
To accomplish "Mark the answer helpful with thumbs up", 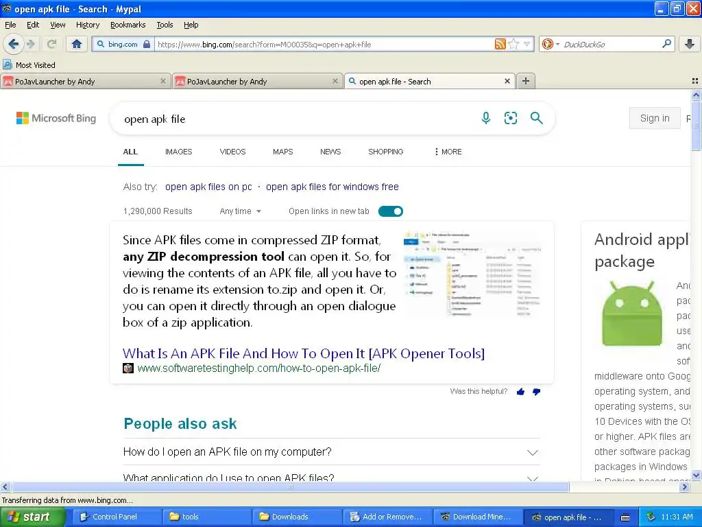I will point(520,392).
